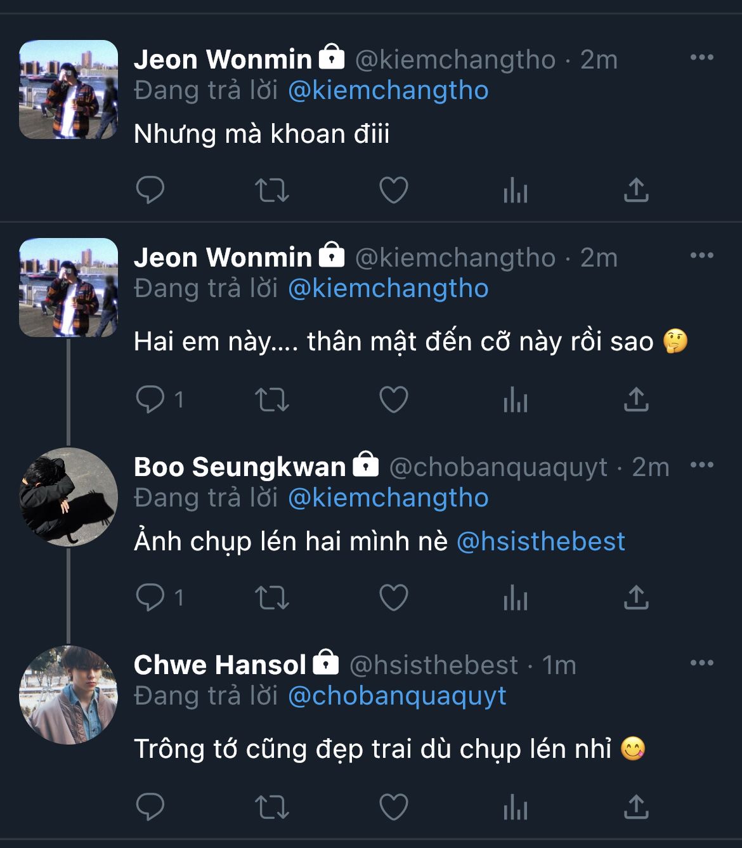Like Boo Seungkwan's tweet

[x=393, y=597]
